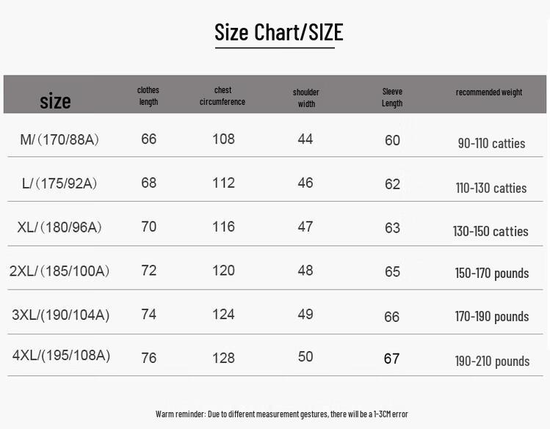
Task: Click the warm reminder note about measurement error
Action: (x=282, y=414)
